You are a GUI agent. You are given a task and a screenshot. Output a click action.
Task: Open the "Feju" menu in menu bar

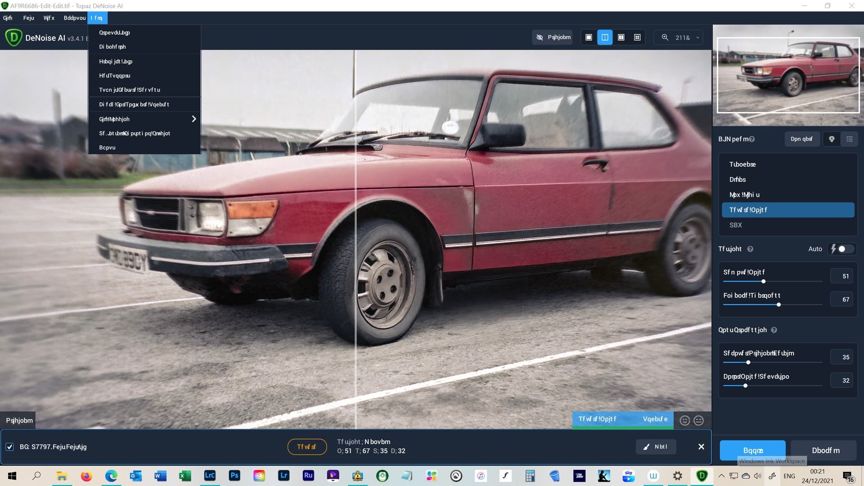point(29,18)
